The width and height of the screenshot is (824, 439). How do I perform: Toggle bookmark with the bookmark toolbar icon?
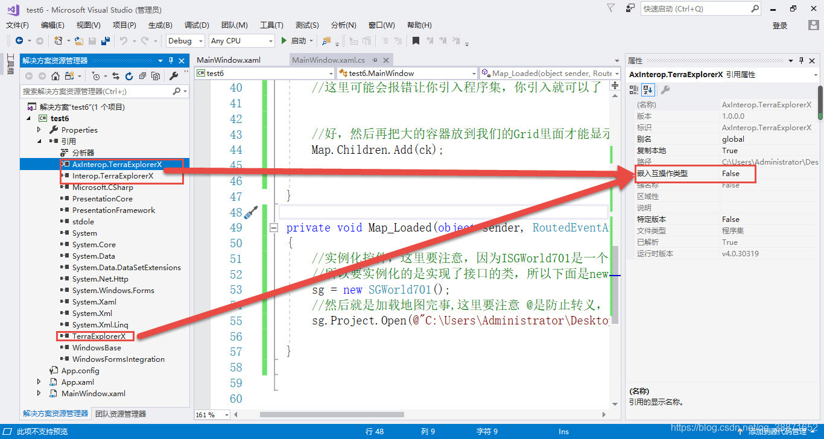pos(416,40)
